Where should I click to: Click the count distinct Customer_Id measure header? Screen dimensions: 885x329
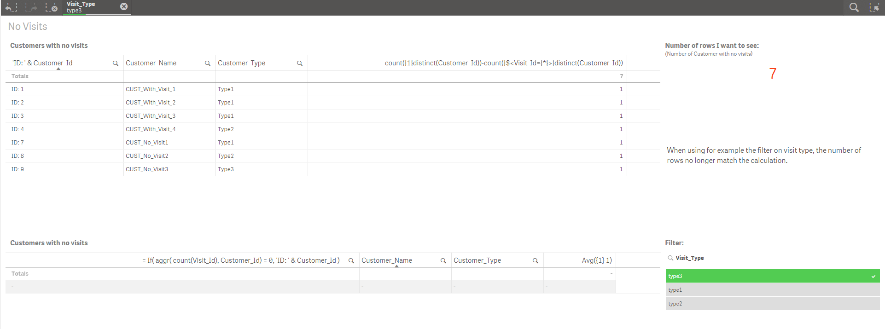(504, 63)
